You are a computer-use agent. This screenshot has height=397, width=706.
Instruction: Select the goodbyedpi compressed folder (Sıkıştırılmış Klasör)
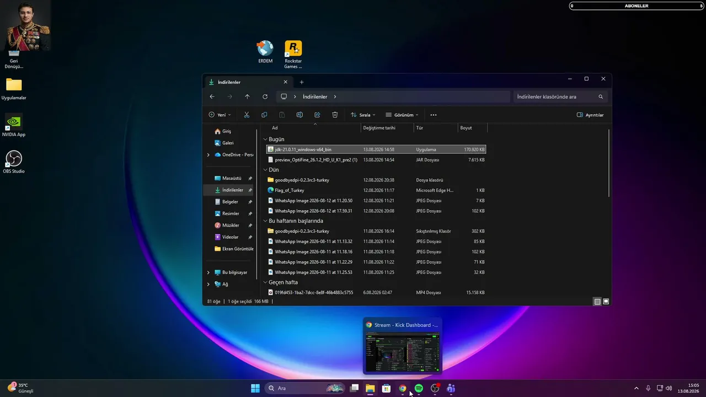(x=376, y=231)
